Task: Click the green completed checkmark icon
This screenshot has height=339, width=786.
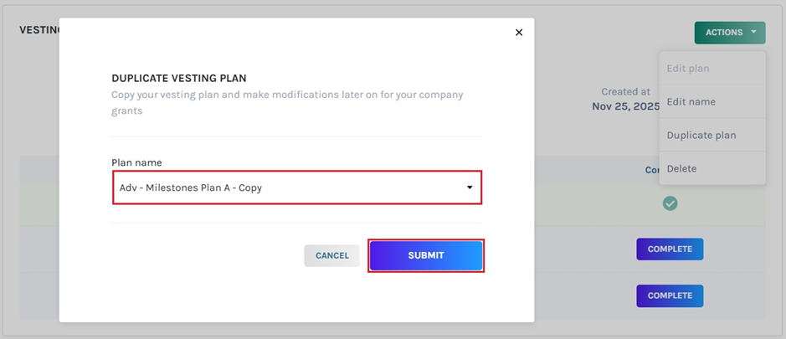Action: (670, 203)
